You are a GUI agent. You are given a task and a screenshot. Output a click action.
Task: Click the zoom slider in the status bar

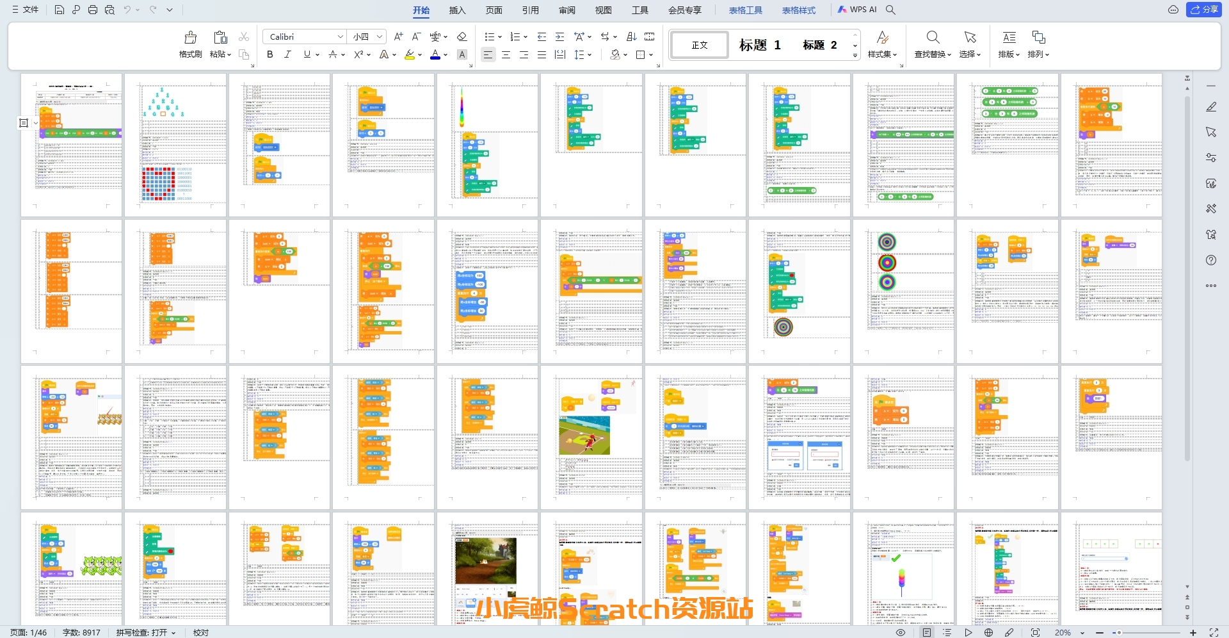(1146, 632)
